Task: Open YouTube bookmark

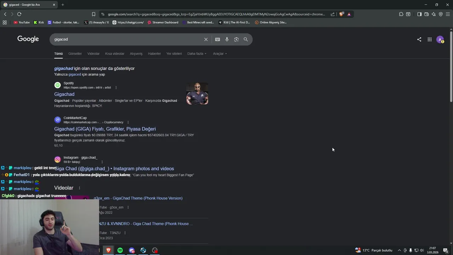Action: (x=22, y=22)
